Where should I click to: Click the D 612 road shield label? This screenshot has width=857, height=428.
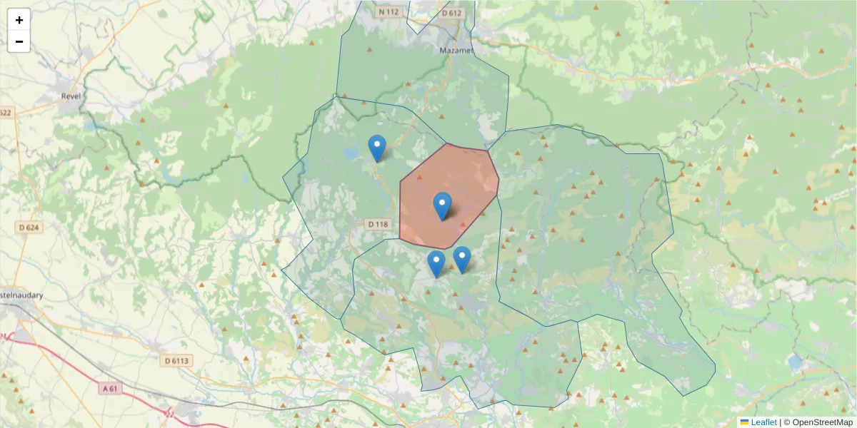point(450,12)
